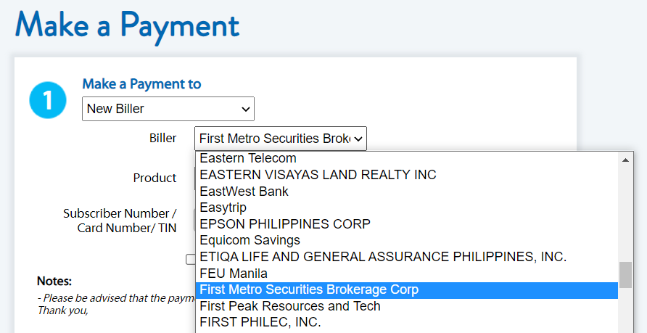Click the Make a Payment to label
Image resolution: width=647 pixels, height=333 pixels.
141,84
